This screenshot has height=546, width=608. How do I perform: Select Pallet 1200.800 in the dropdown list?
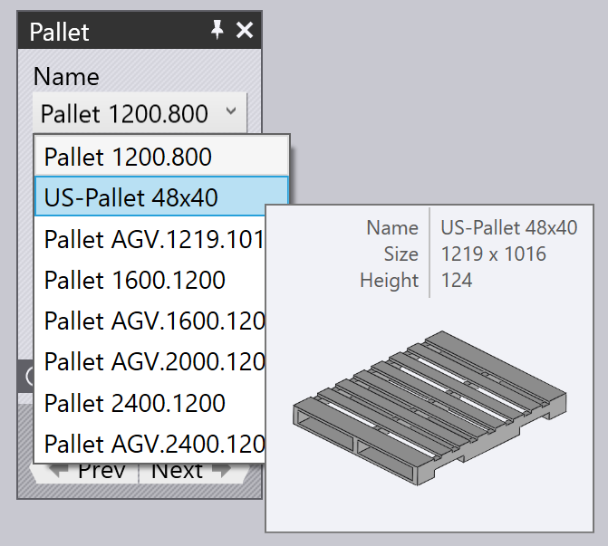[161, 157]
